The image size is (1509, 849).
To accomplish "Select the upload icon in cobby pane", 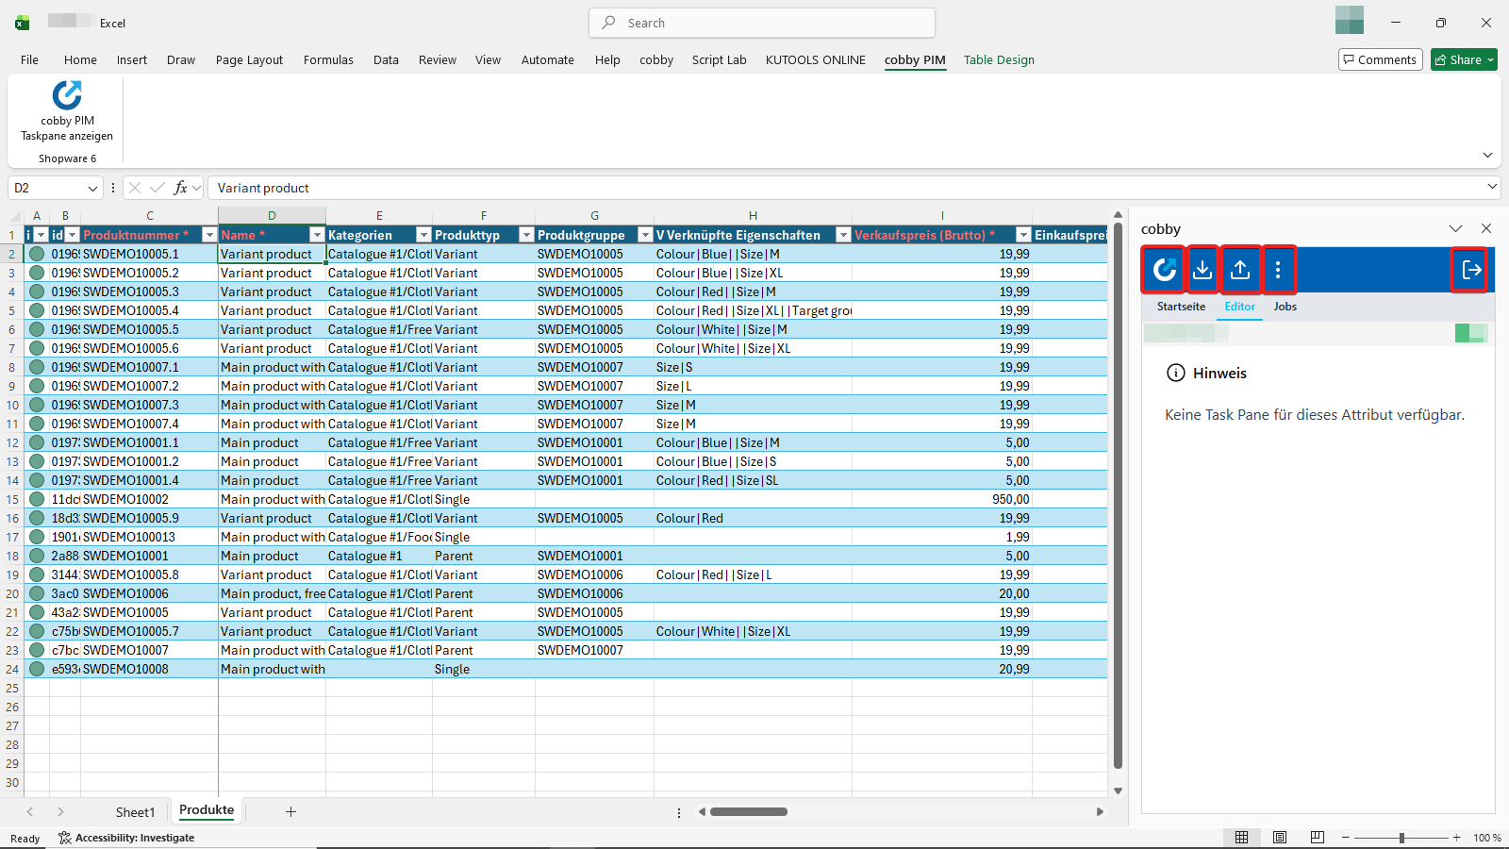I will pyautogui.click(x=1239, y=270).
